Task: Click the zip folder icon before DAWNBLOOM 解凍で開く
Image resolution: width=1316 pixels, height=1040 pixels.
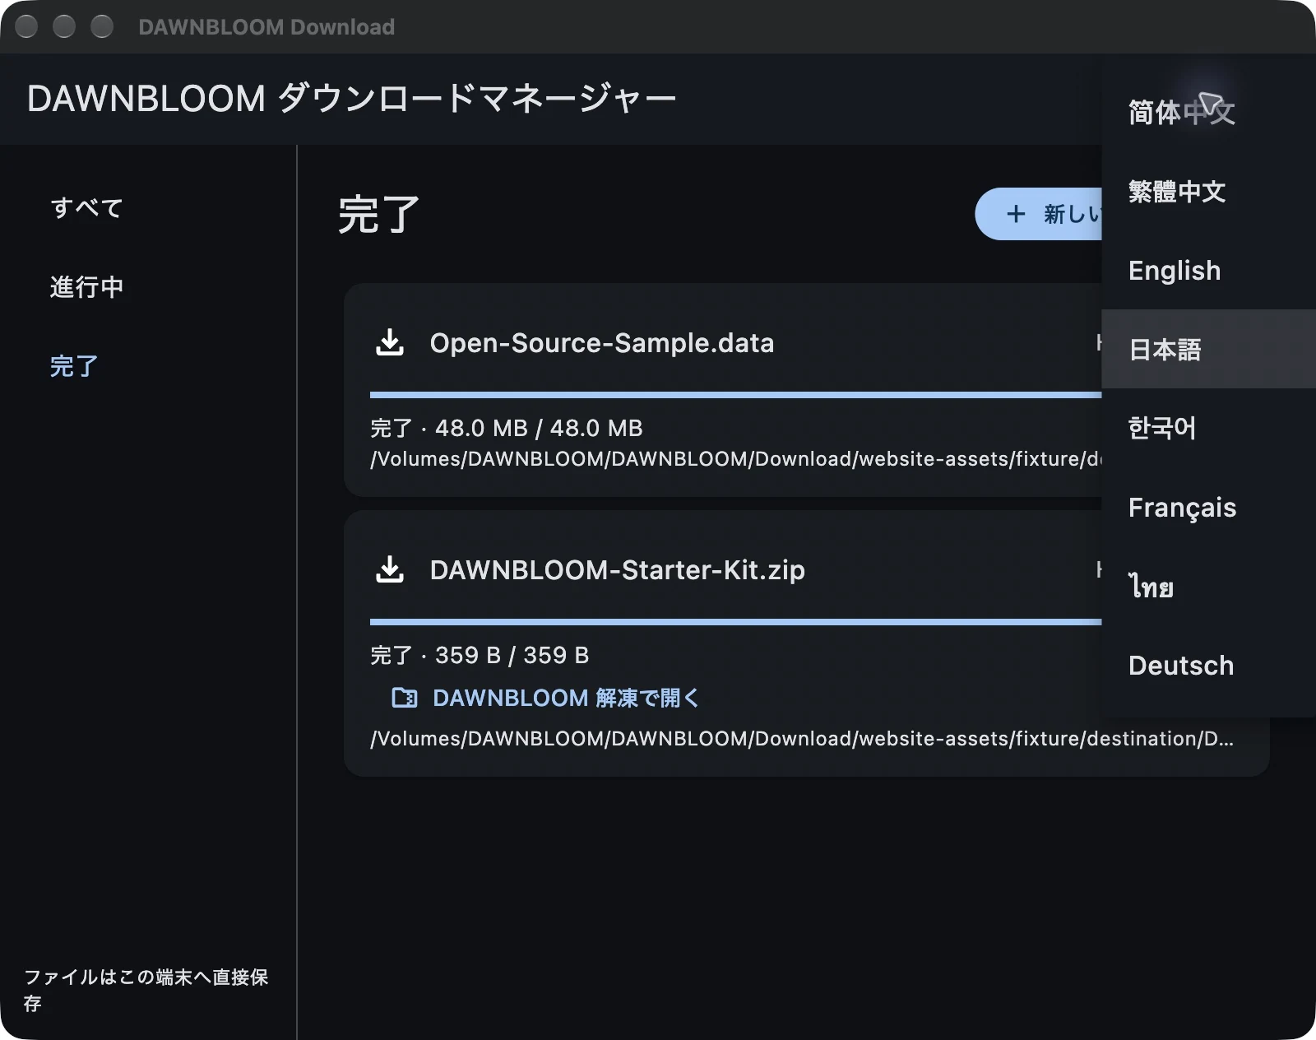Action: point(404,698)
